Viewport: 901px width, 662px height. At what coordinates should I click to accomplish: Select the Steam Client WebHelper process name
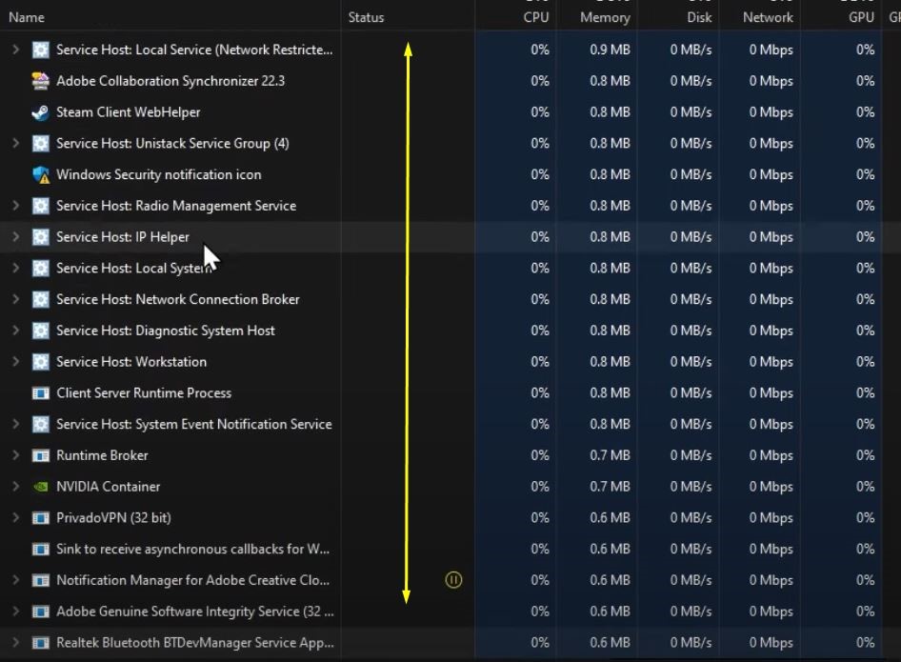click(x=129, y=112)
